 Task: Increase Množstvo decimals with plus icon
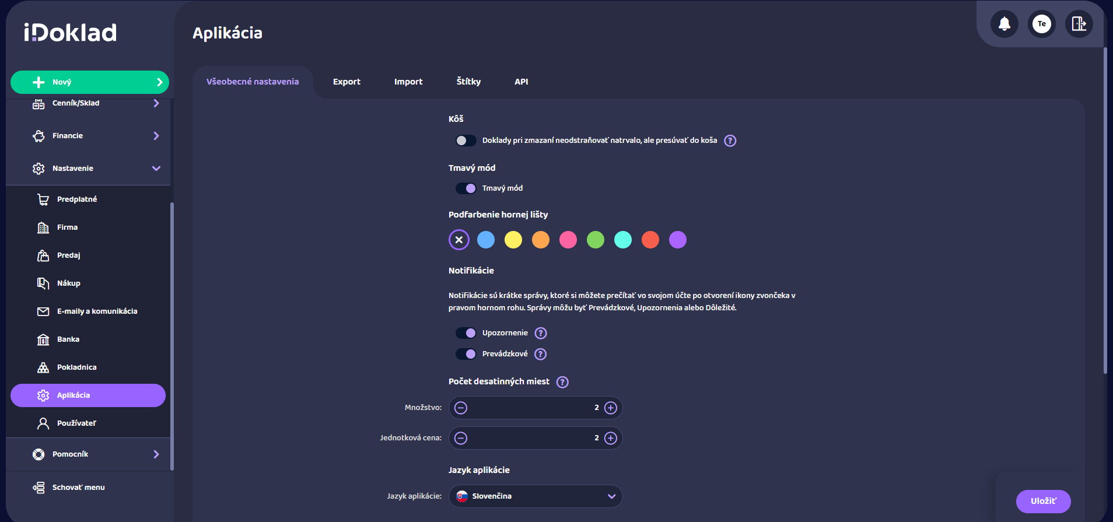point(611,408)
